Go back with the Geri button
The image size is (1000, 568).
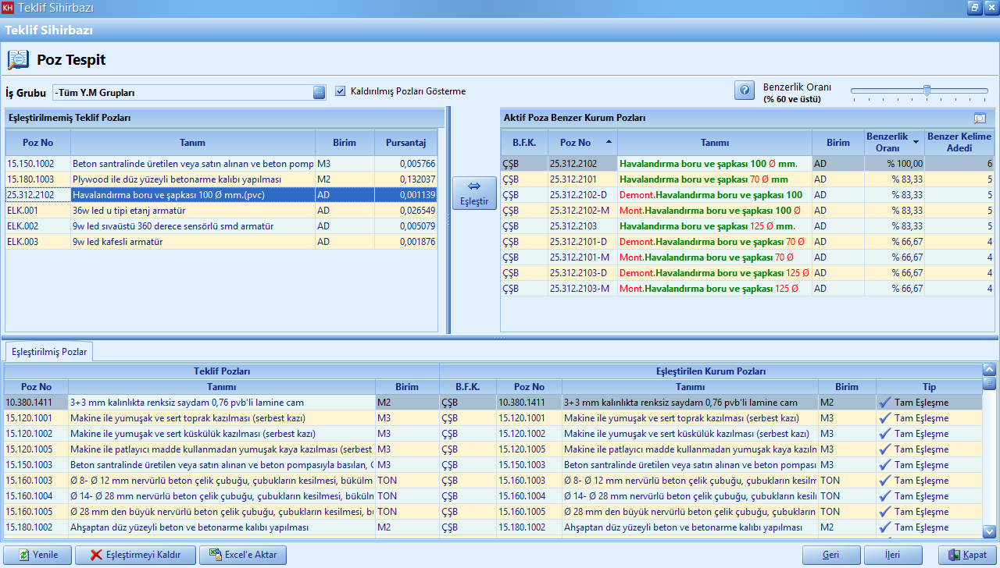tap(831, 555)
